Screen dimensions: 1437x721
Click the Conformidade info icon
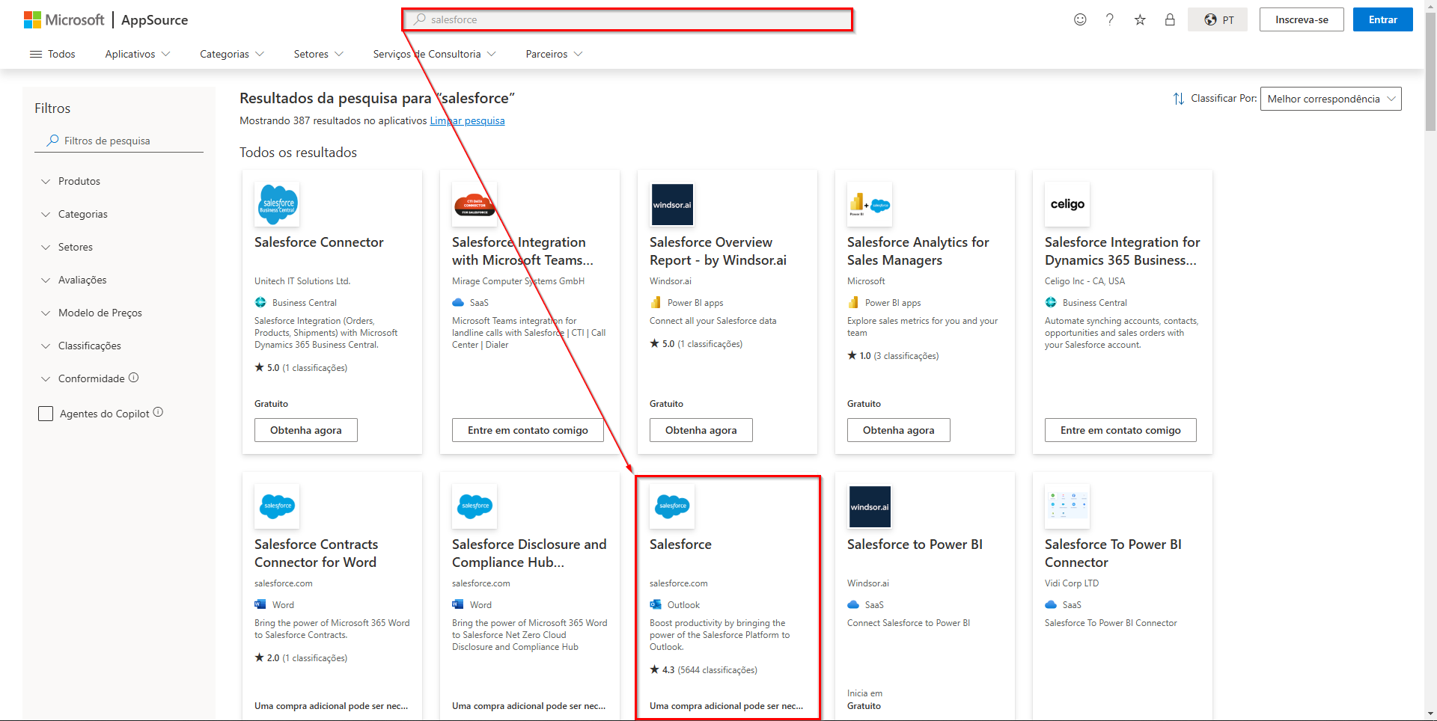point(134,378)
